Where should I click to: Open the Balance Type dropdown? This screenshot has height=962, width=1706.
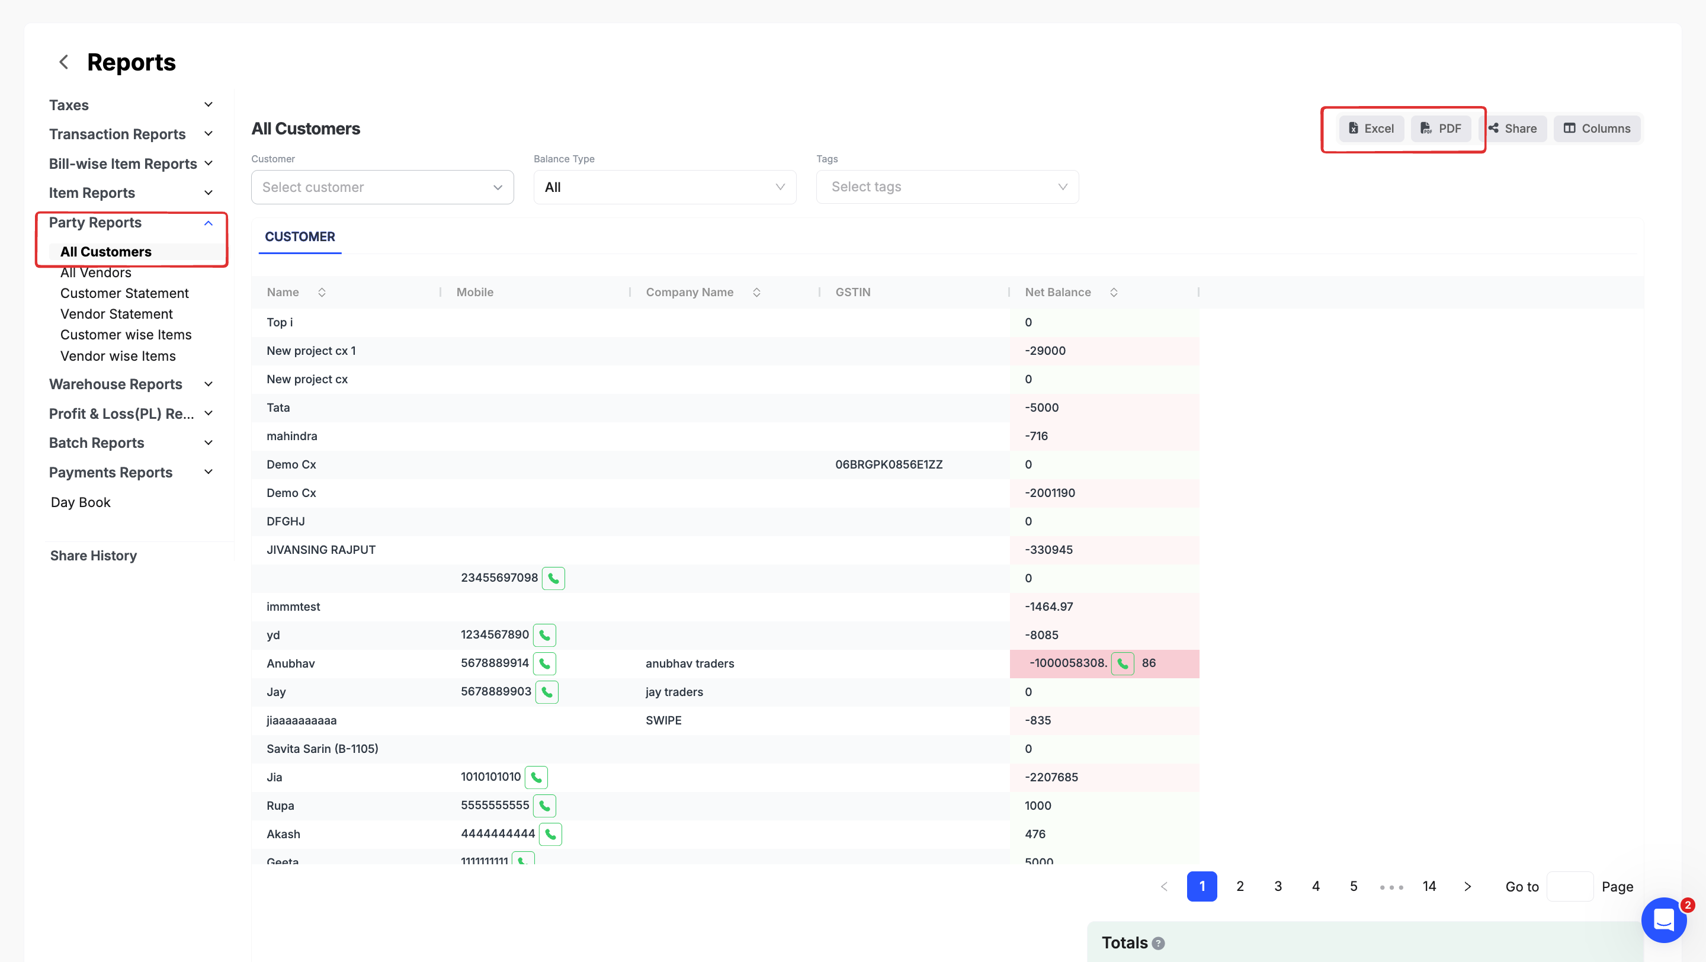(x=664, y=187)
